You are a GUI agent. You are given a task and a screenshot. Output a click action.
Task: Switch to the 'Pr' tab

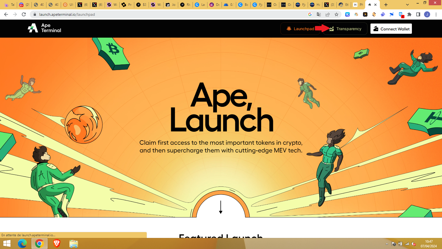tap(127, 5)
